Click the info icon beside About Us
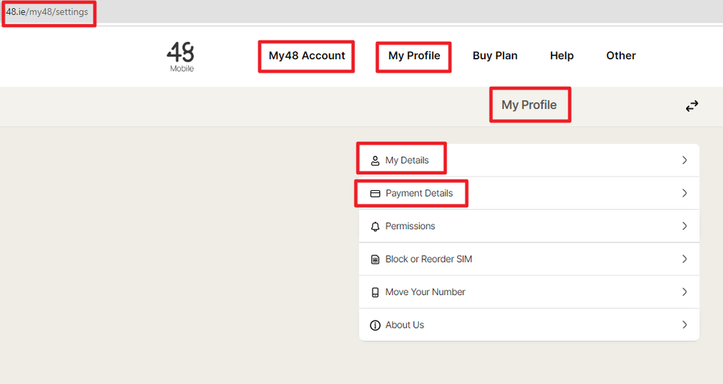The width and height of the screenshot is (723, 384). click(375, 325)
